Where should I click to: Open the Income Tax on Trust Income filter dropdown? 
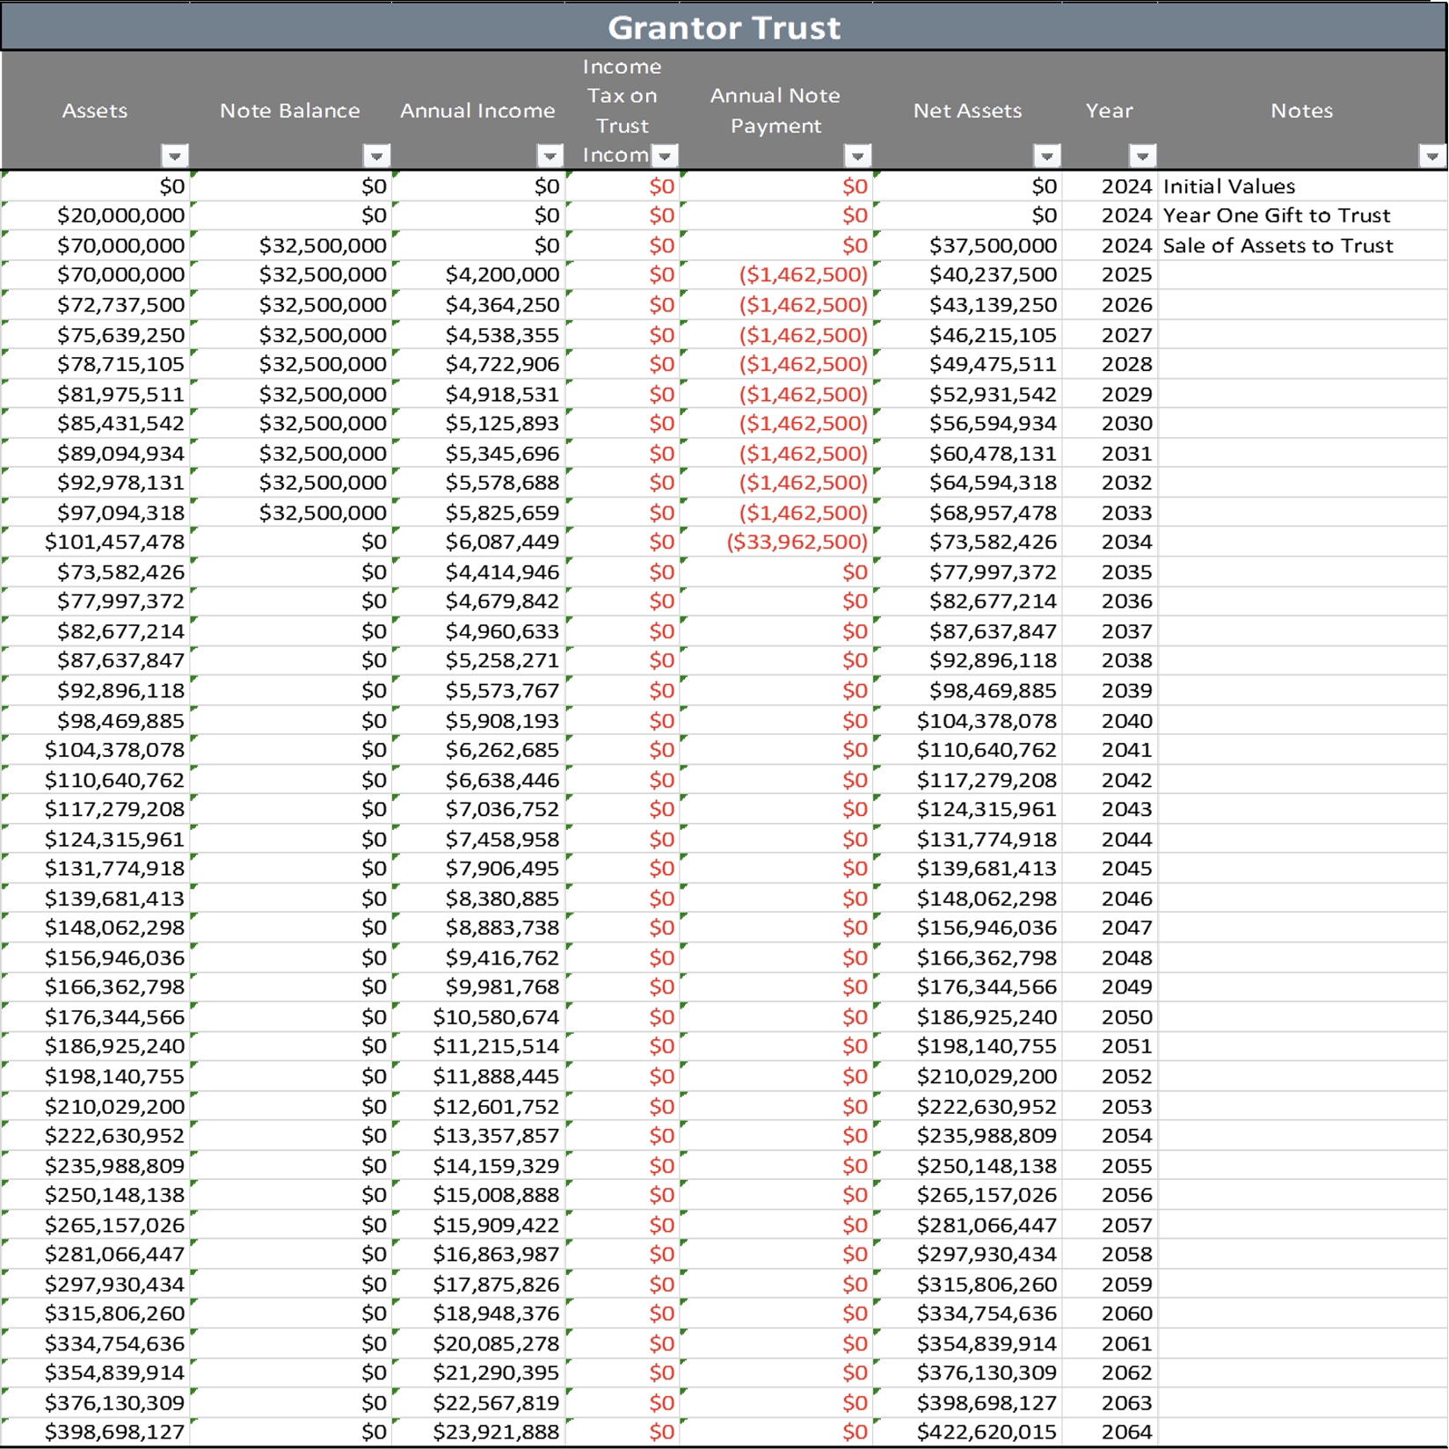pyautogui.click(x=665, y=156)
